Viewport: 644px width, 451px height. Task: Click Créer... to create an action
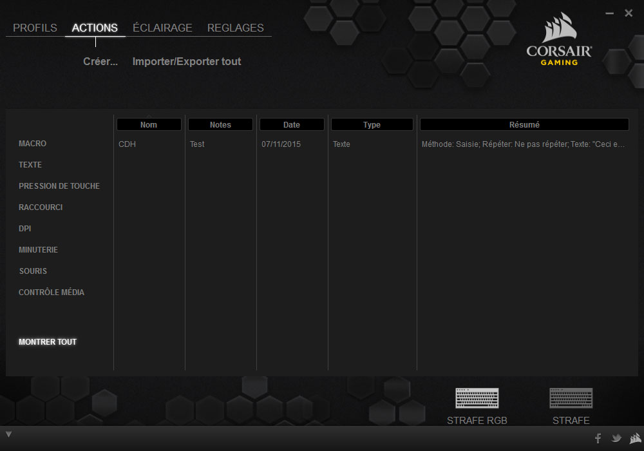pos(100,62)
